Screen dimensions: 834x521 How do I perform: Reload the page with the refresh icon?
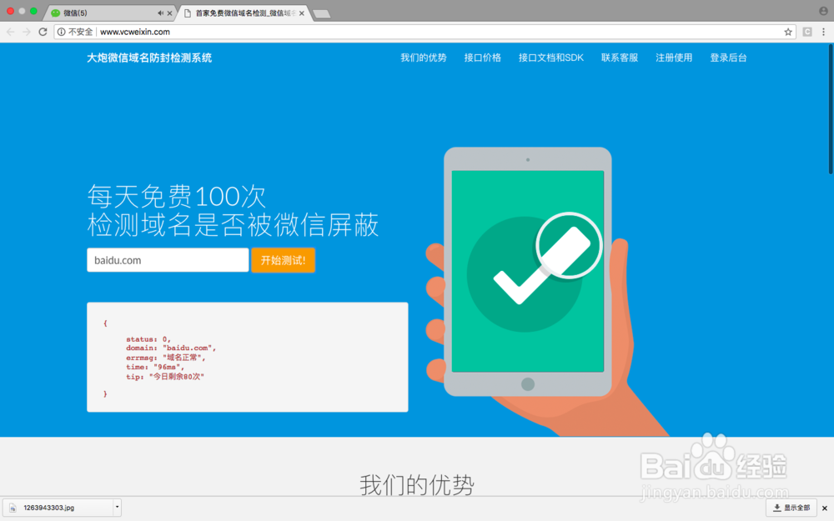(x=43, y=32)
